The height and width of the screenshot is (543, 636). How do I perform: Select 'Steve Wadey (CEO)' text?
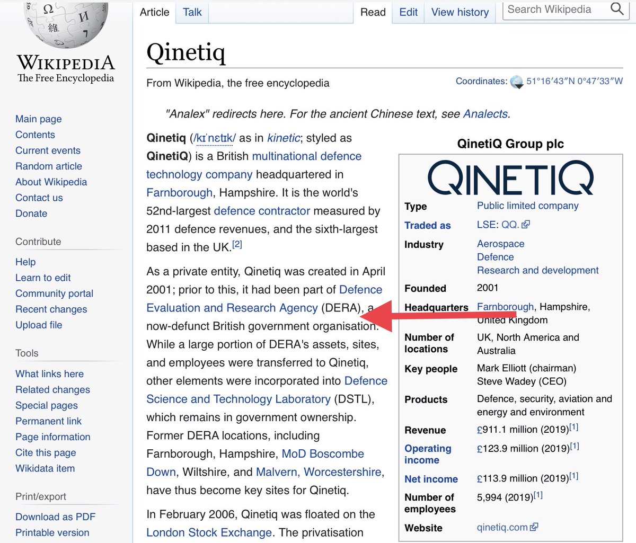(522, 381)
